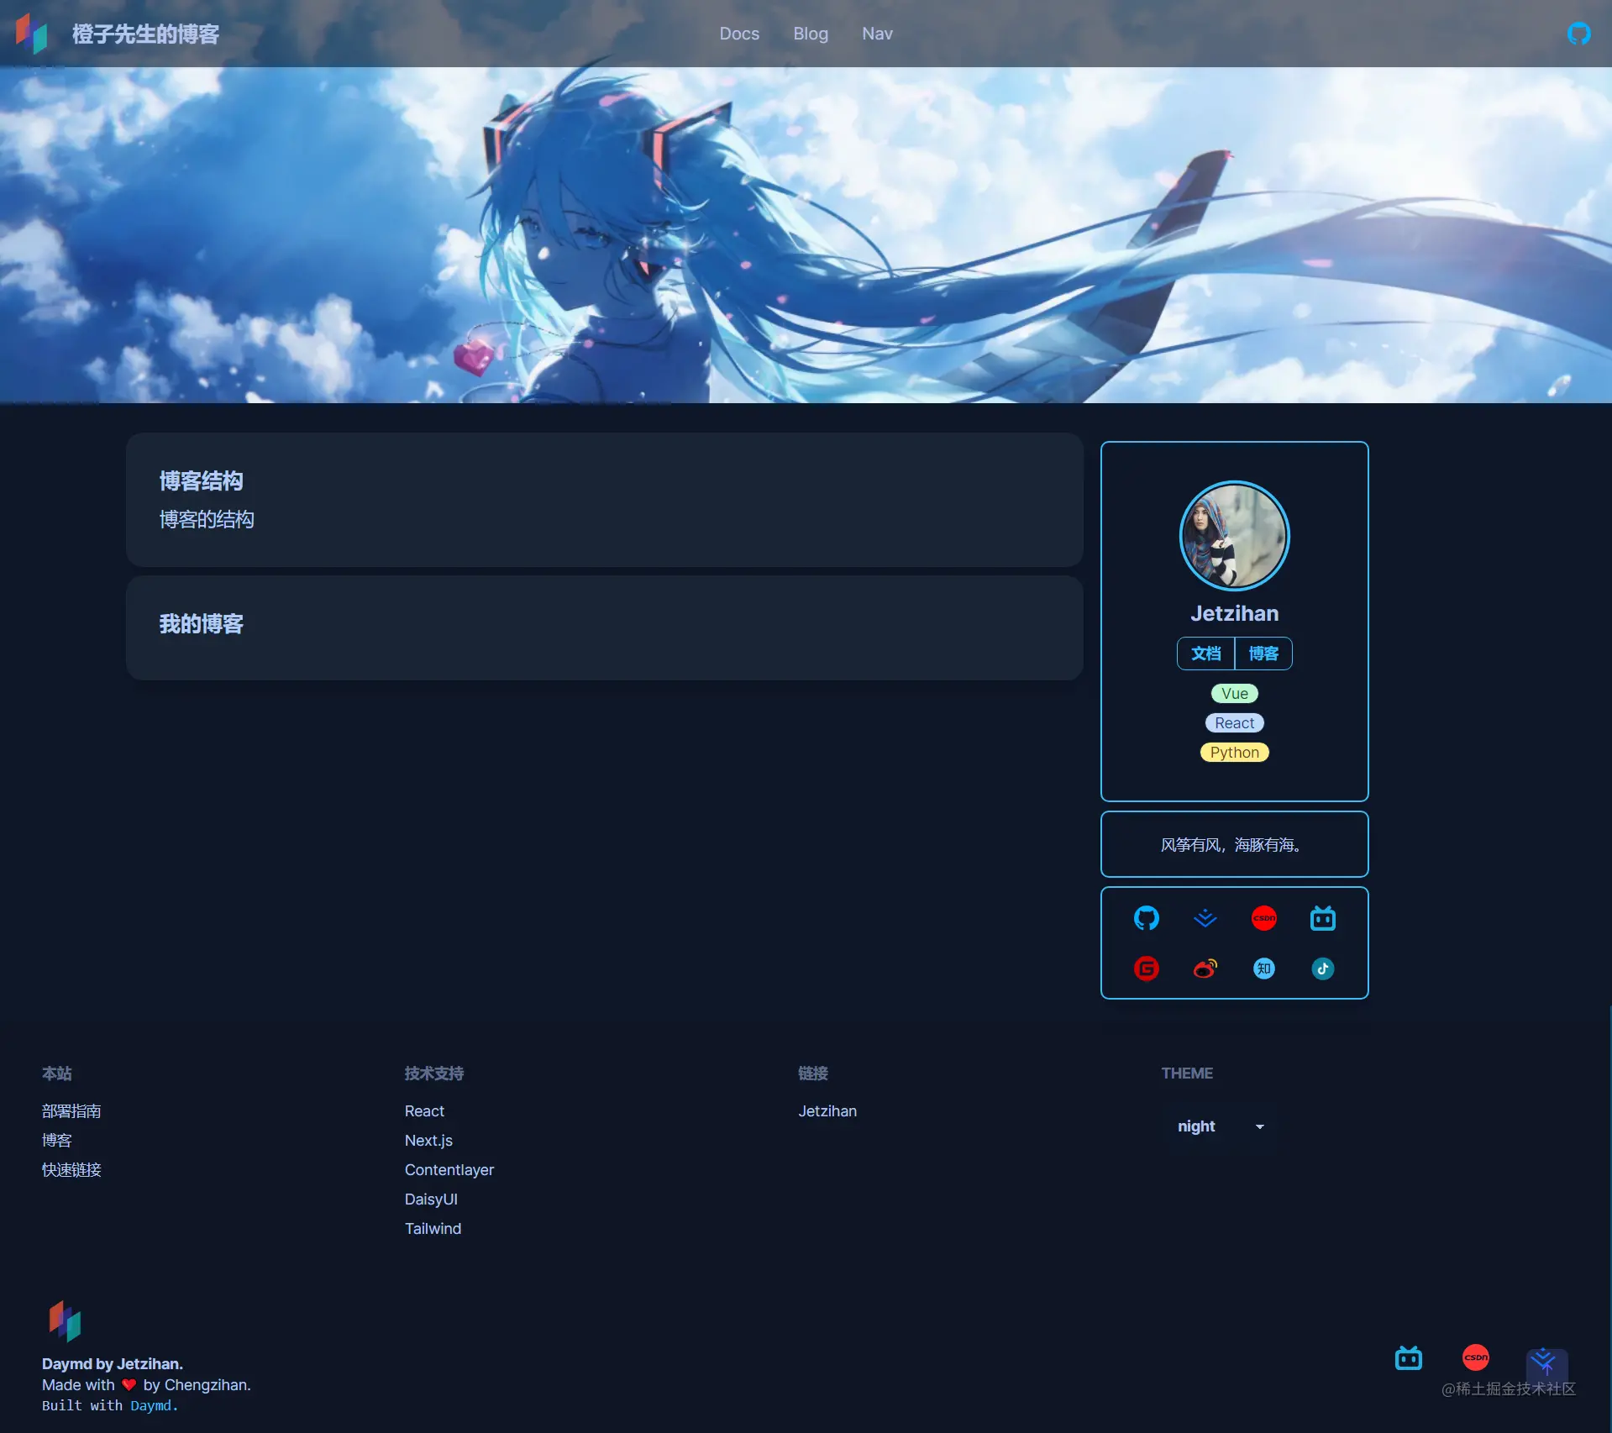This screenshot has width=1612, height=1433.
Task: Open the DaisyUI footer link
Action: click(431, 1199)
